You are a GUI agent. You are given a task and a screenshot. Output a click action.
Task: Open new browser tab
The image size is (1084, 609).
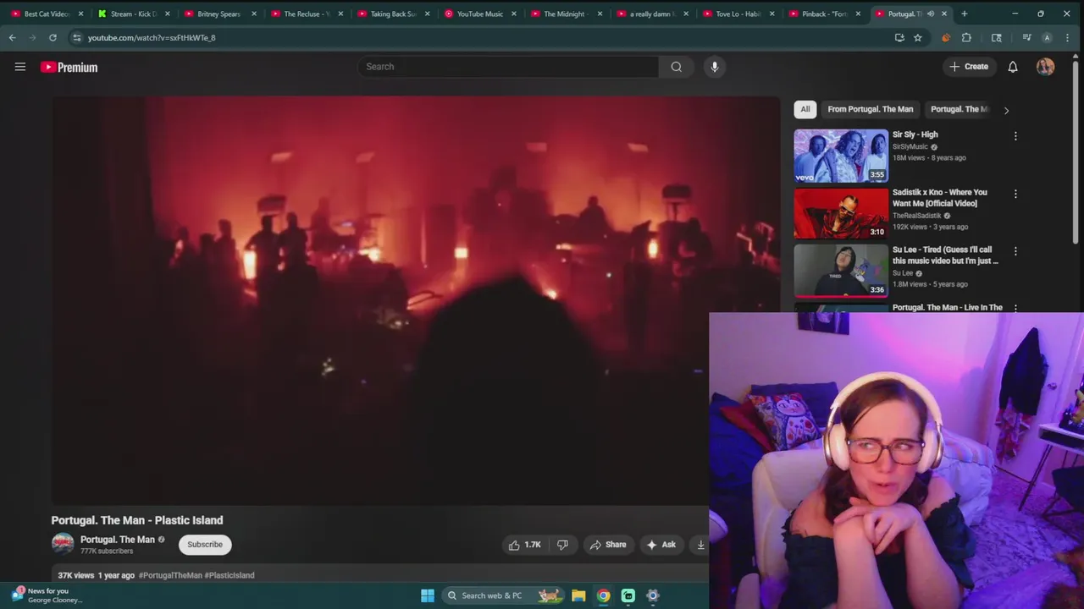(x=964, y=14)
